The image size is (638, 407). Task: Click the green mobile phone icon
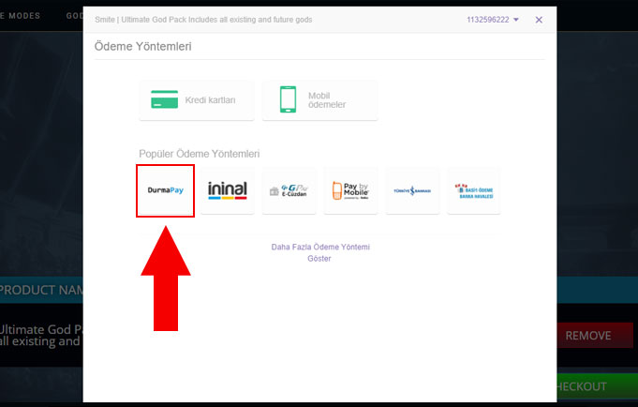[289, 99]
